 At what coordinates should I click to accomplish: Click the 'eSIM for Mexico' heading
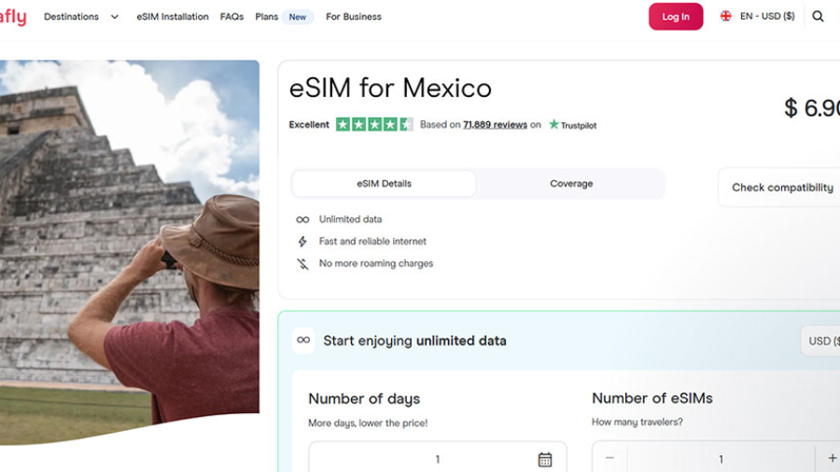pyautogui.click(x=390, y=88)
